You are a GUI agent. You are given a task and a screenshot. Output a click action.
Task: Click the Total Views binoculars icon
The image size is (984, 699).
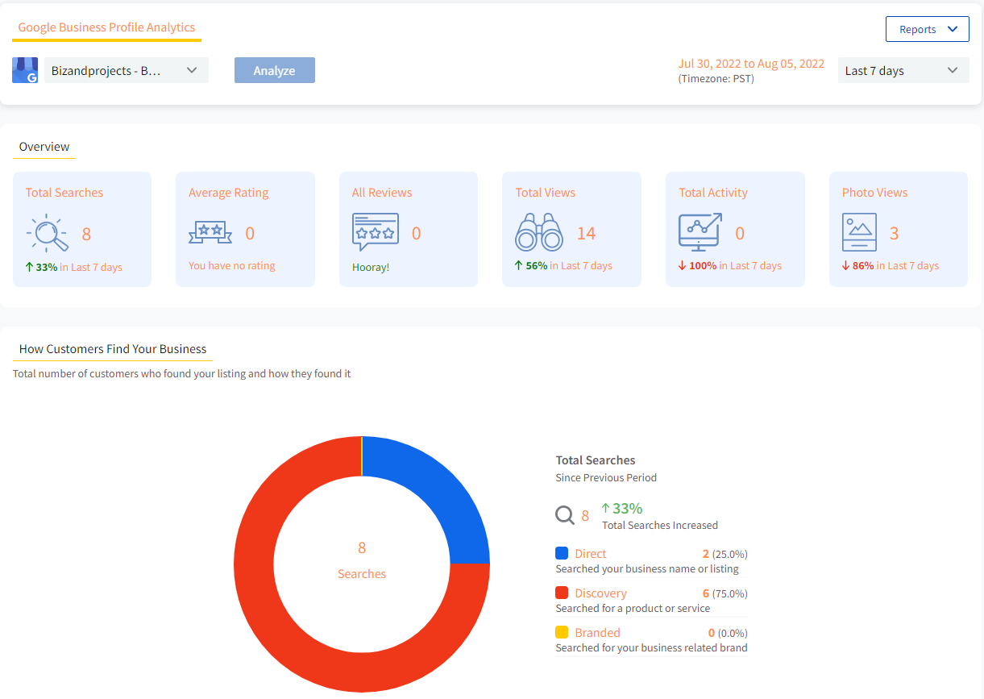(x=538, y=232)
